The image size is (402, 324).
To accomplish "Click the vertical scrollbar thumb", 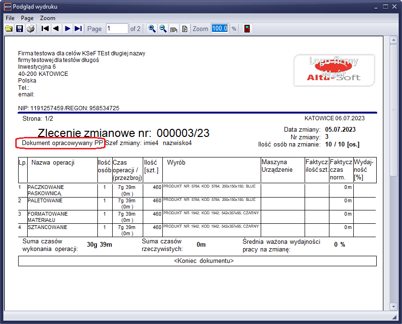I will tap(393, 111).
